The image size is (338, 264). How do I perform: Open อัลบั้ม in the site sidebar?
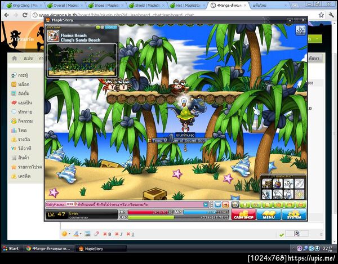coord(20,93)
